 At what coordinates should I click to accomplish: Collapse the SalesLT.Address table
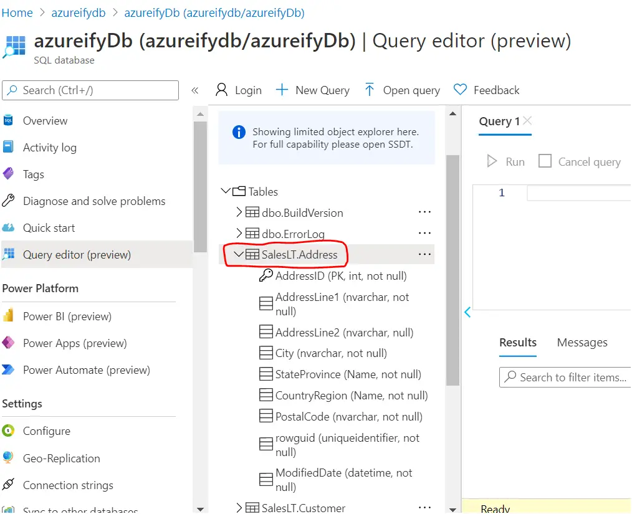[x=239, y=254]
